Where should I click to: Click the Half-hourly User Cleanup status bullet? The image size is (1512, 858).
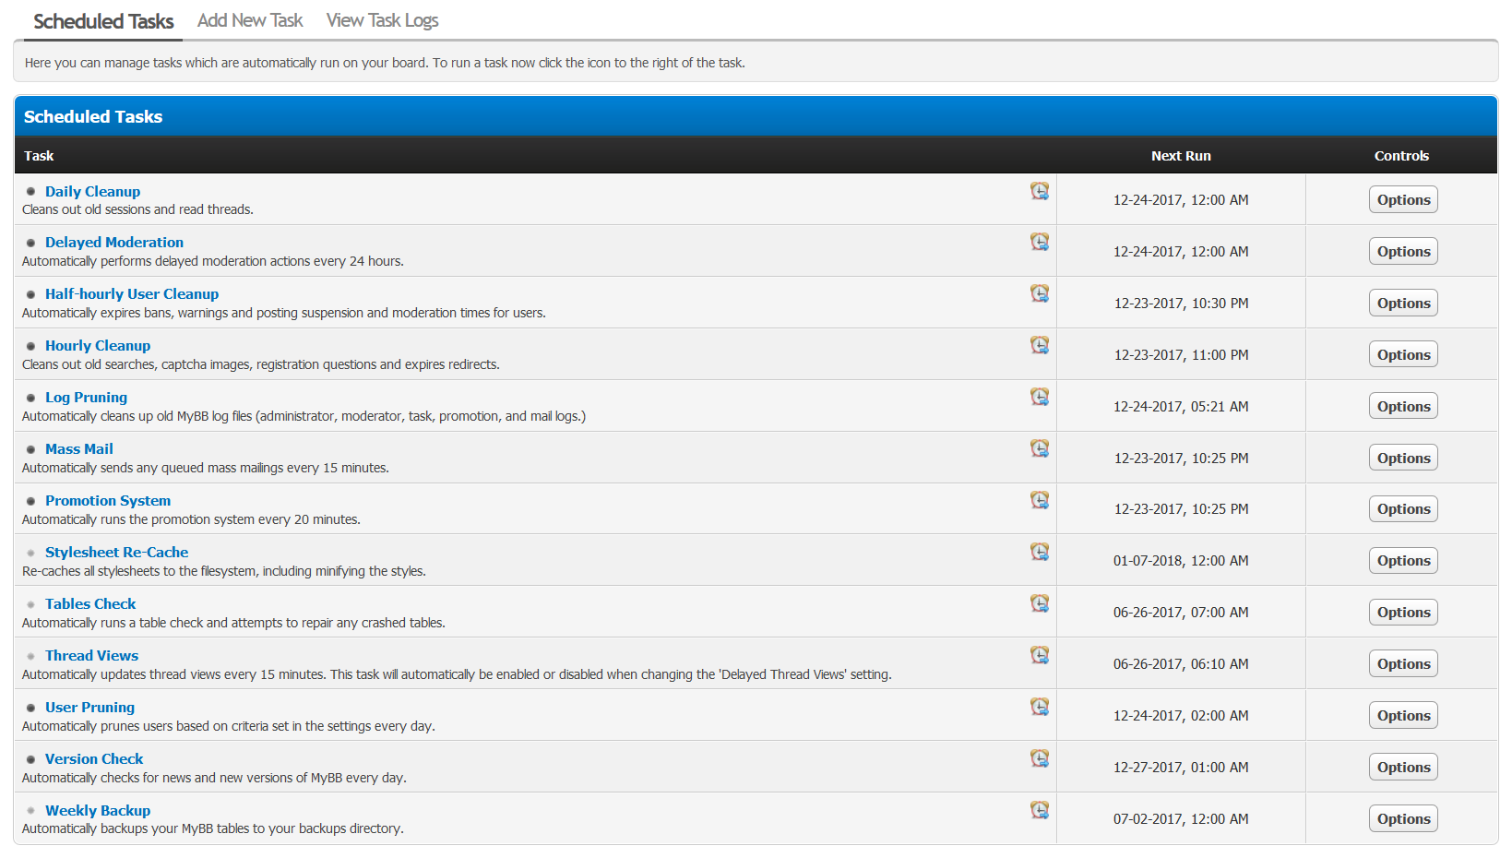click(30, 294)
